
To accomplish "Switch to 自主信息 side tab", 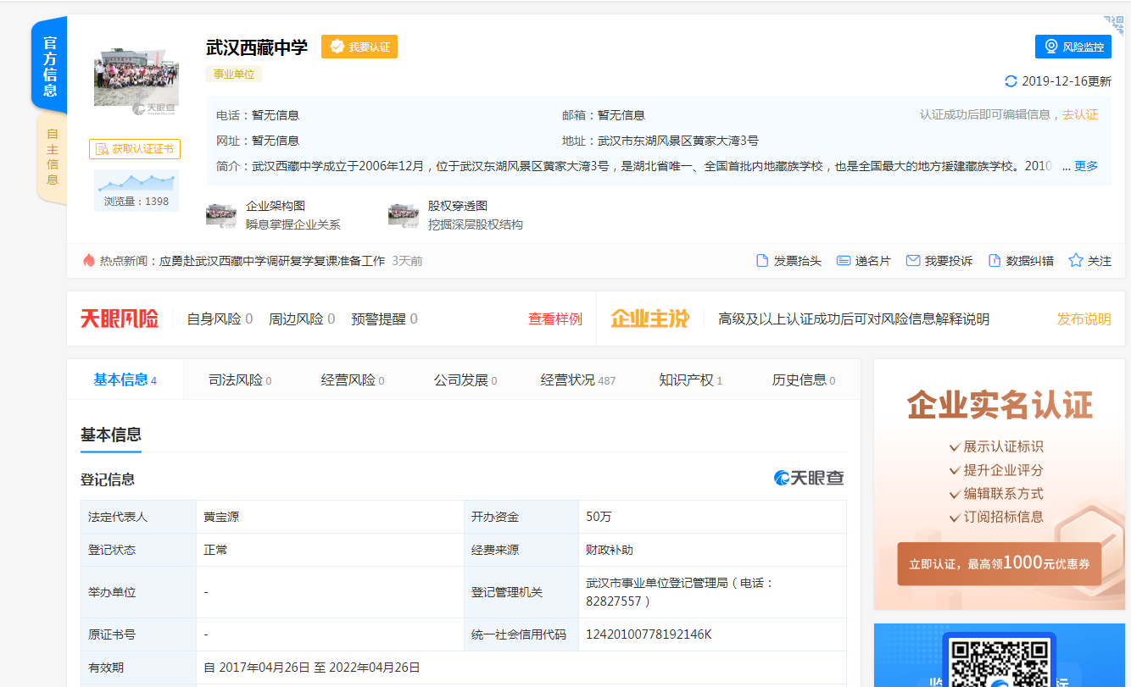I will [52, 157].
